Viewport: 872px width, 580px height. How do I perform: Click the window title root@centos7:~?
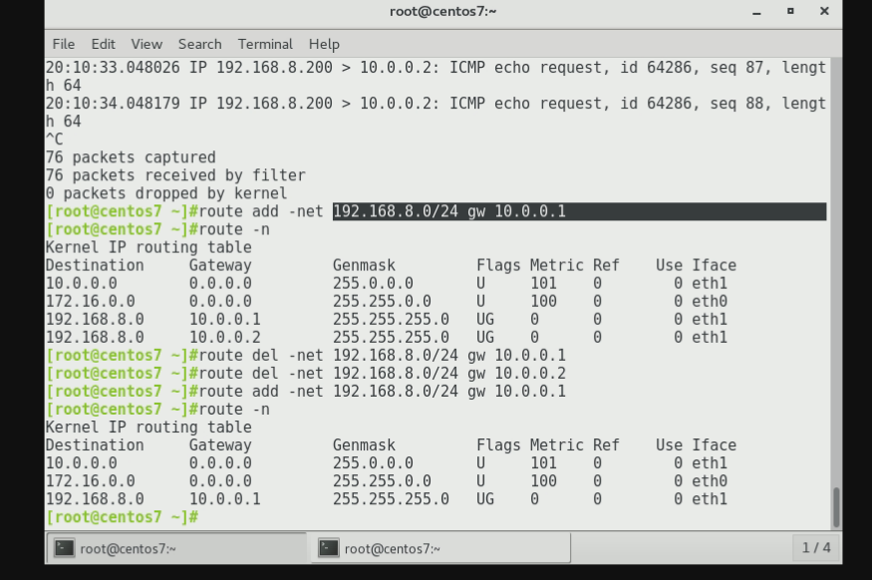point(442,12)
